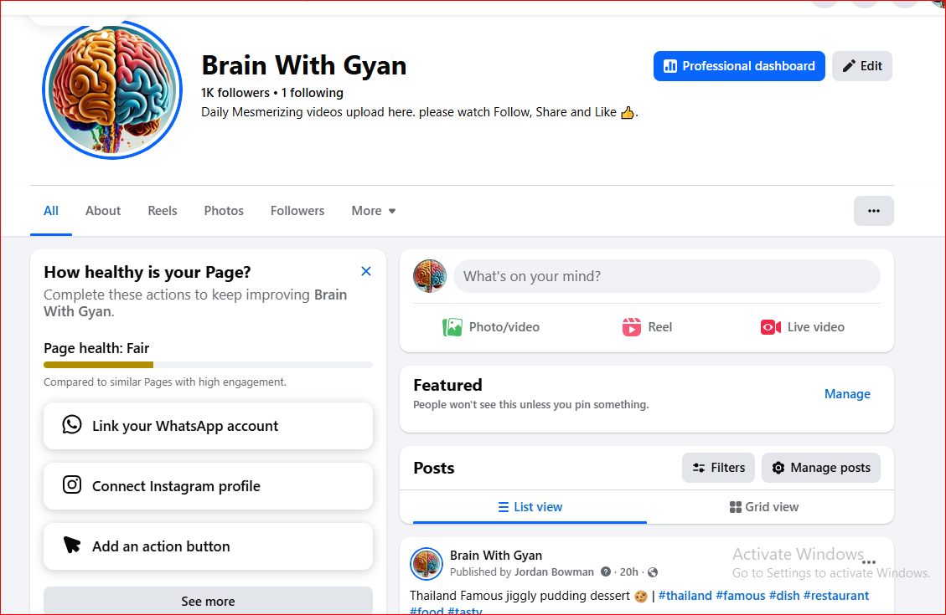Screen dimensions: 946x615
Task: Start a Live video
Action: coord(803,327)
